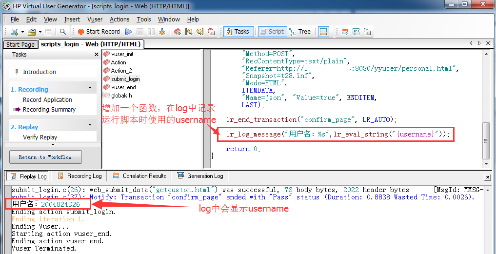Open the View menu
Screen dimensions: 496x254
(x=50, y=20)
